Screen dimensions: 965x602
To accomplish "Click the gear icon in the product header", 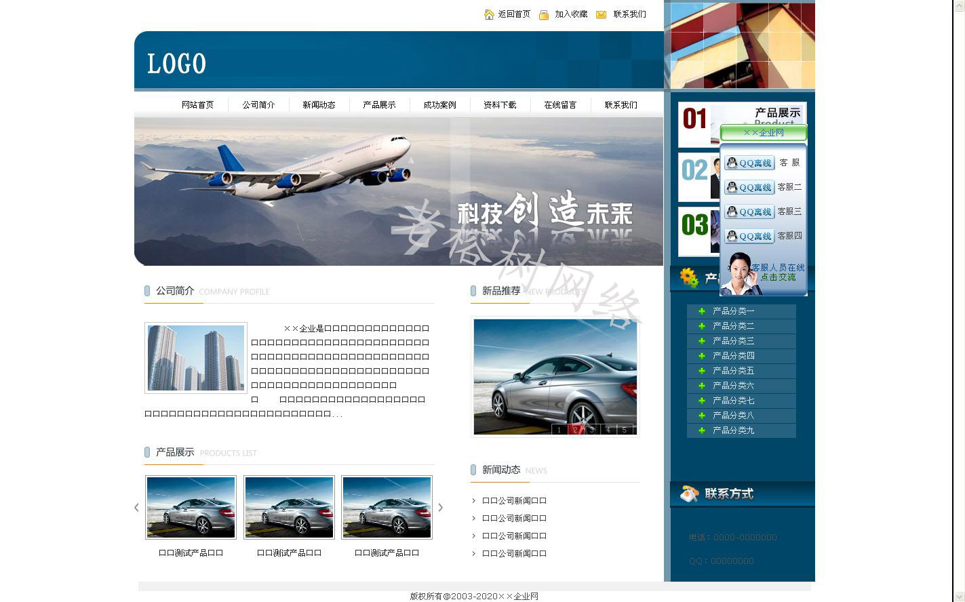I will [689, 277].
